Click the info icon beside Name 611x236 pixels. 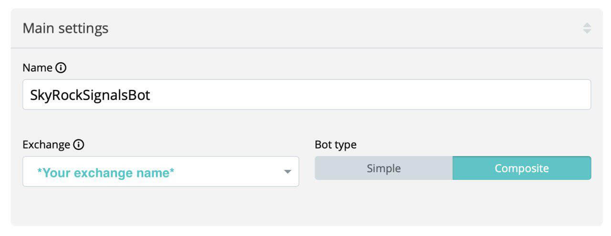(61, 68)
